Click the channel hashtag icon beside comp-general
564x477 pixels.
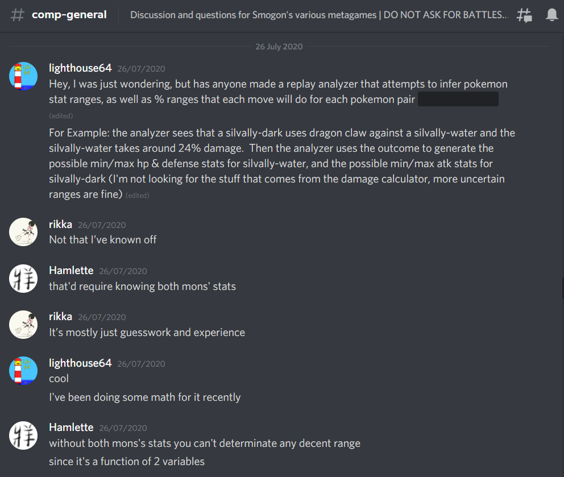pos(17,15)
